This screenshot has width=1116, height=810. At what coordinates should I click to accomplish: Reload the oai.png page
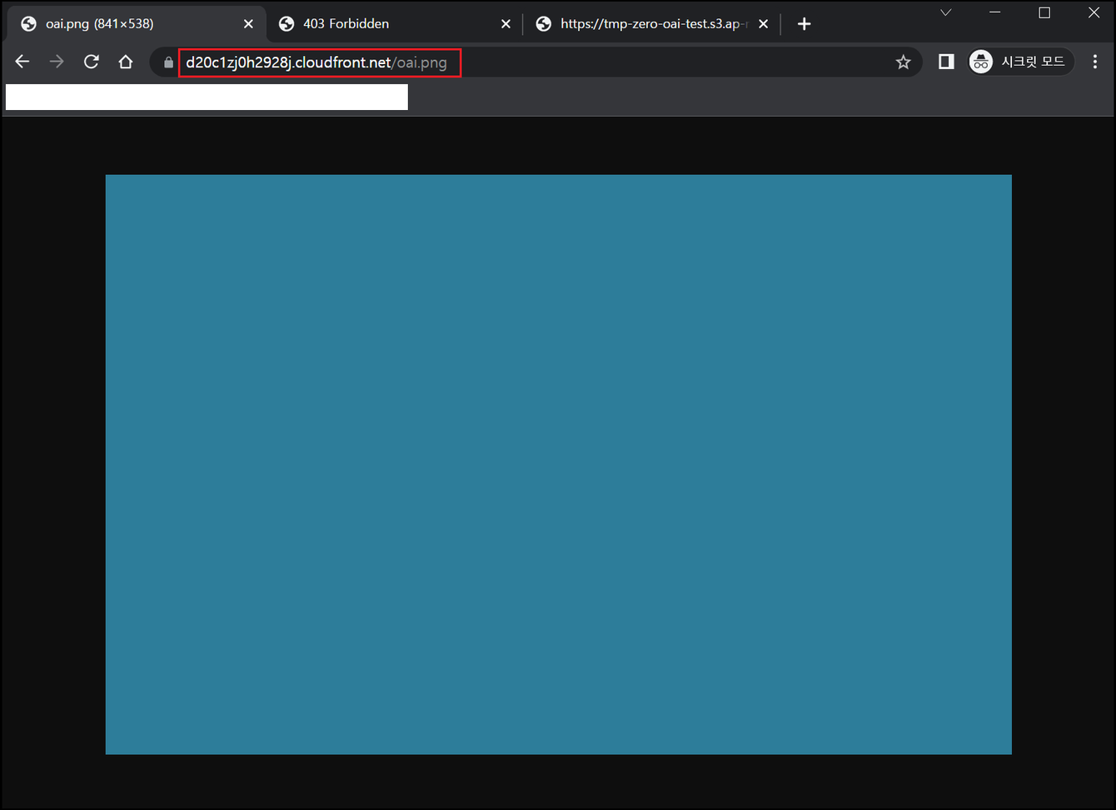pos(92,62)
